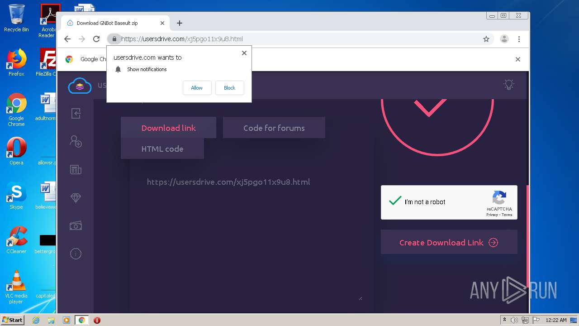Close the Download GNBot Baseult zip tab
This screenshot has width=579, height=326.
tap(162, 23)
